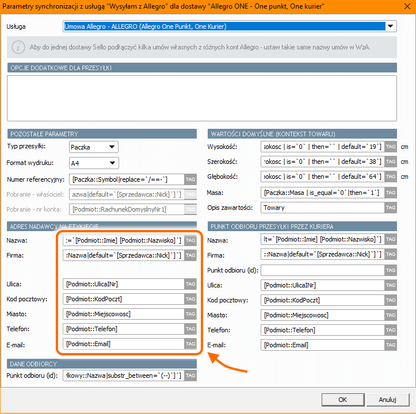
Task: Click the Szerokość default value field
Action: coord(322,162)
